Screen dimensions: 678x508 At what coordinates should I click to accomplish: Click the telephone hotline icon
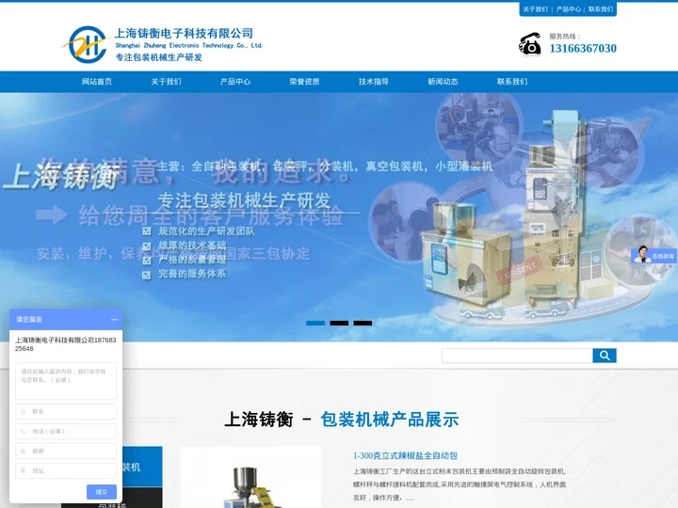pos(529,44)
